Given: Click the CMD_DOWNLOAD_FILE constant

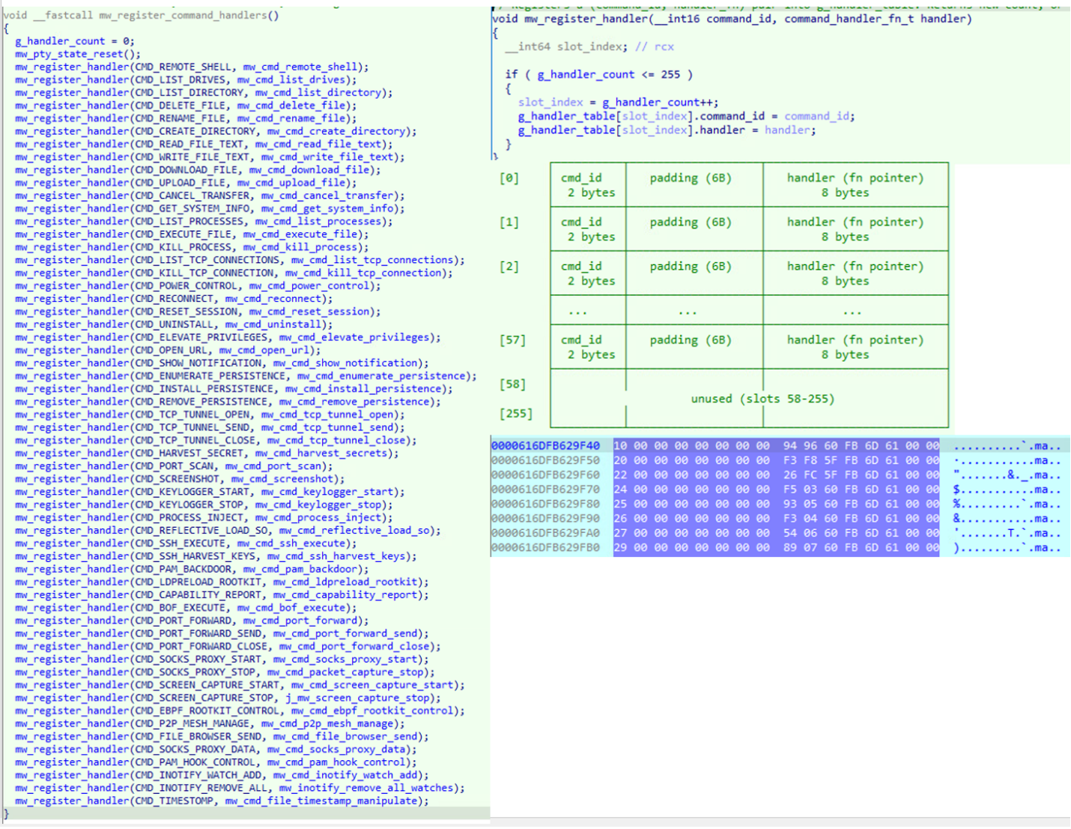Looking at the screenshot, I should pyautogui.click(x=186, y=169).
